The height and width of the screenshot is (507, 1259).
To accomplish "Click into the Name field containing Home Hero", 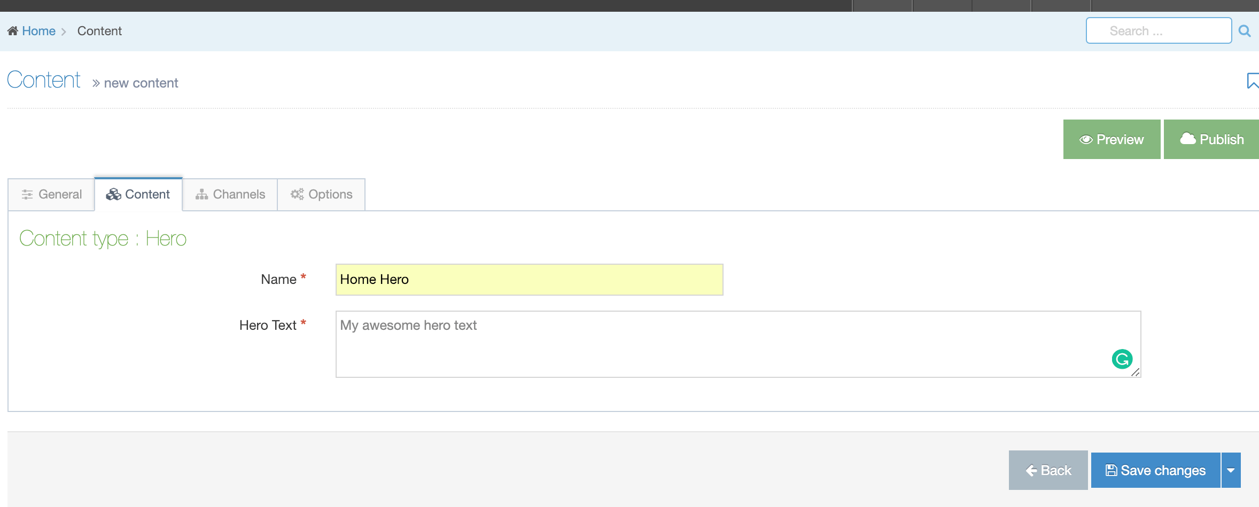I will click(x=529, y=280).
